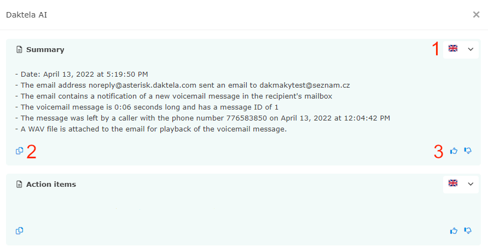
Task: Like the Action items section
Action: (x=454, y=231)
